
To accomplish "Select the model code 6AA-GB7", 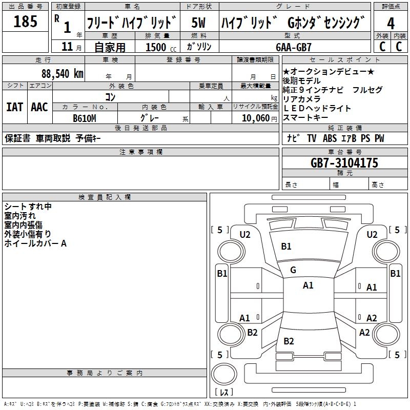I will (x=294, y=47).
